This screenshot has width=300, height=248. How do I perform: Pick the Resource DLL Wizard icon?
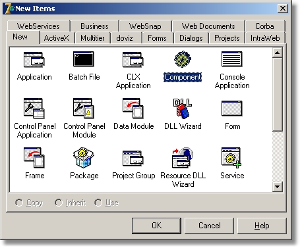(183, 158)
